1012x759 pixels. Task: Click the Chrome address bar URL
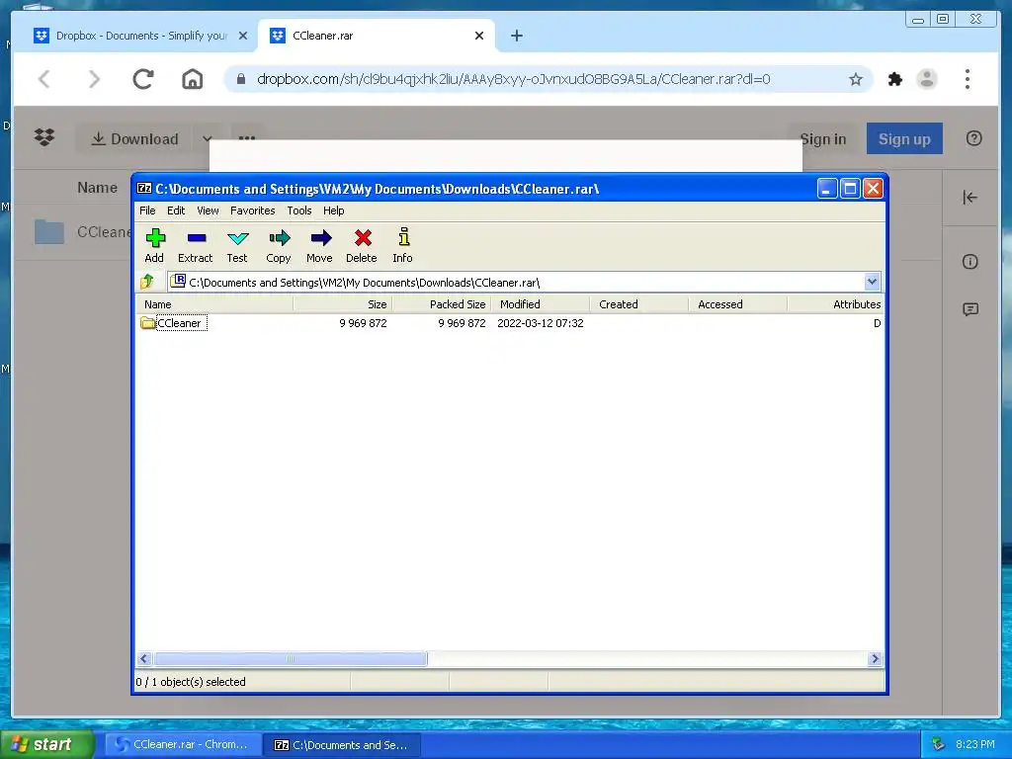514,79
